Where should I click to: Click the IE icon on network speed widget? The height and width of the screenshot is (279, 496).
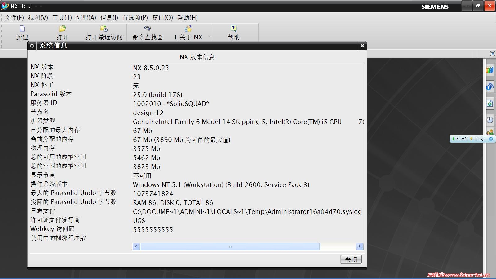[x=491, y=139]
